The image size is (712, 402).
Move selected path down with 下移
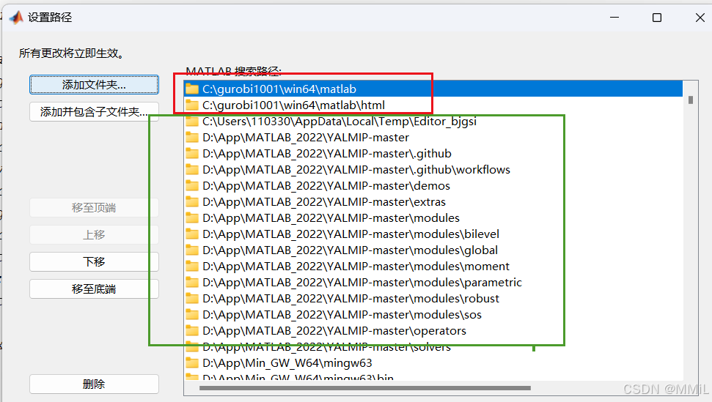point(94,261)
